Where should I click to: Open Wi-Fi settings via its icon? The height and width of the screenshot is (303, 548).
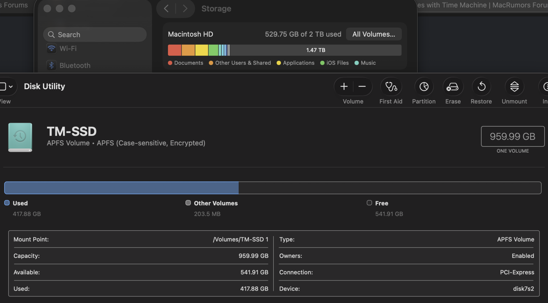(x=52, y=48)
